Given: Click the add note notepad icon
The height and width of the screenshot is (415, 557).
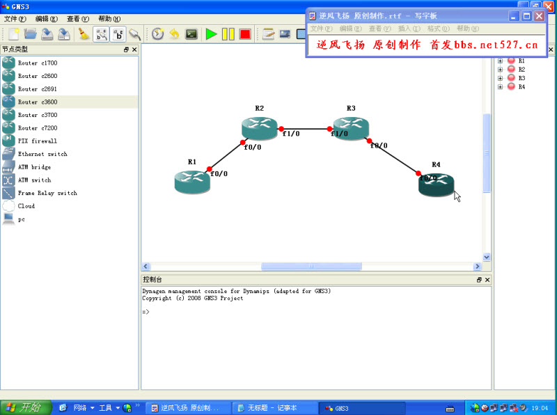Looking at the screenshot, I should 269,34.
